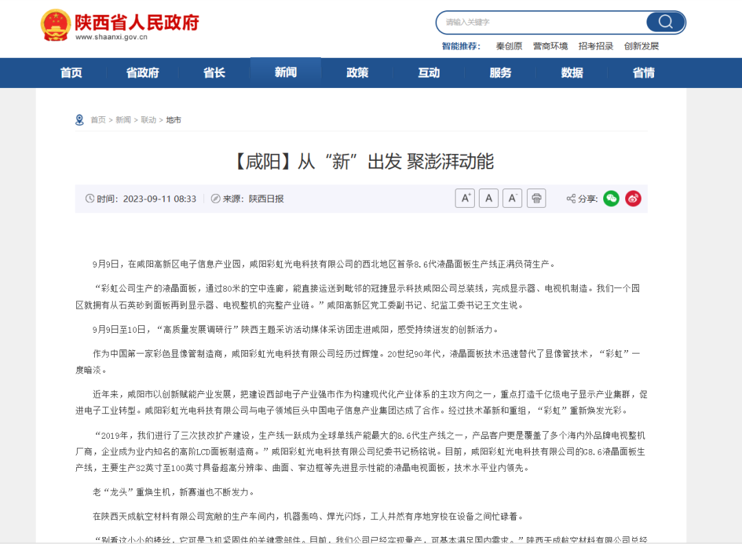
Task: Open the 省政府 navigation tab
Action: (142, 73)
